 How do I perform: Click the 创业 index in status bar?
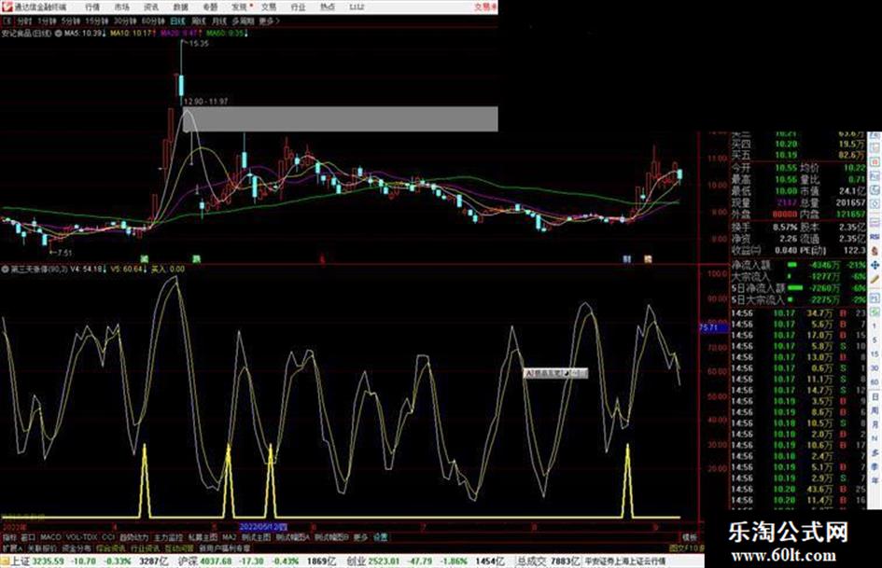(x=356, y=561)
